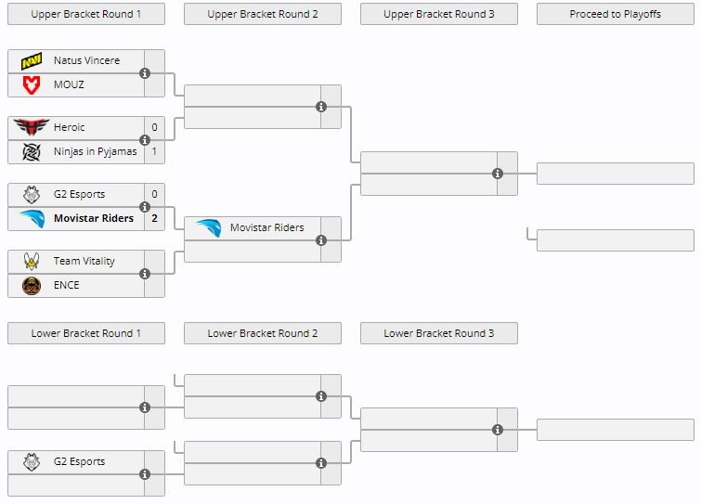Click the MOUZ team logo
The image size is (701, 504).
coord(32,84)
